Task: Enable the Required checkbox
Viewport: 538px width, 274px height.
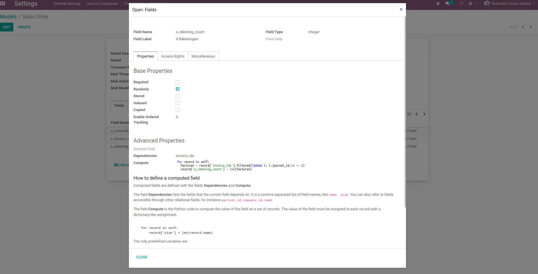Action: click(x=178, y=82)
